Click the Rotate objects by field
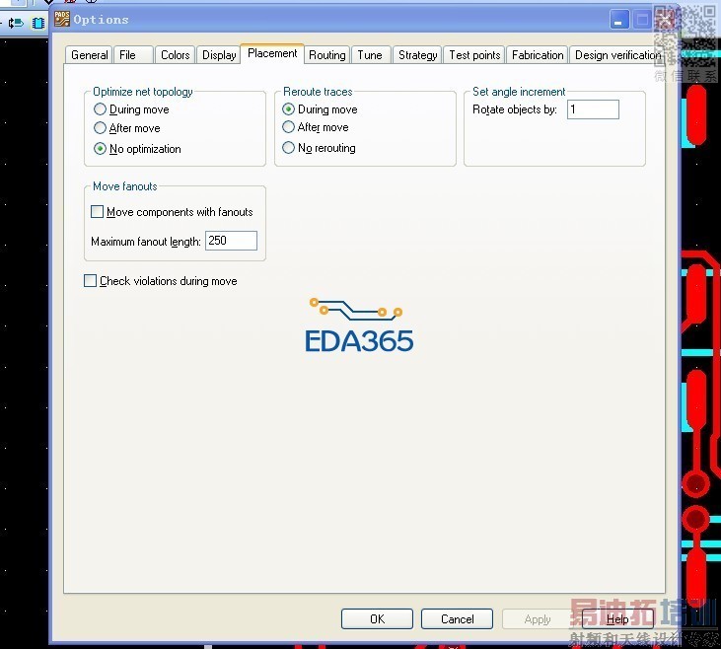This screenshot has width=721, height=649. (593, 109)
